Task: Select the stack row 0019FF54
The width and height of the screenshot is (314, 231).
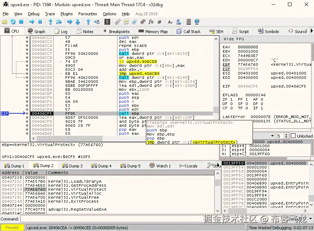Action: click(266, 167)
